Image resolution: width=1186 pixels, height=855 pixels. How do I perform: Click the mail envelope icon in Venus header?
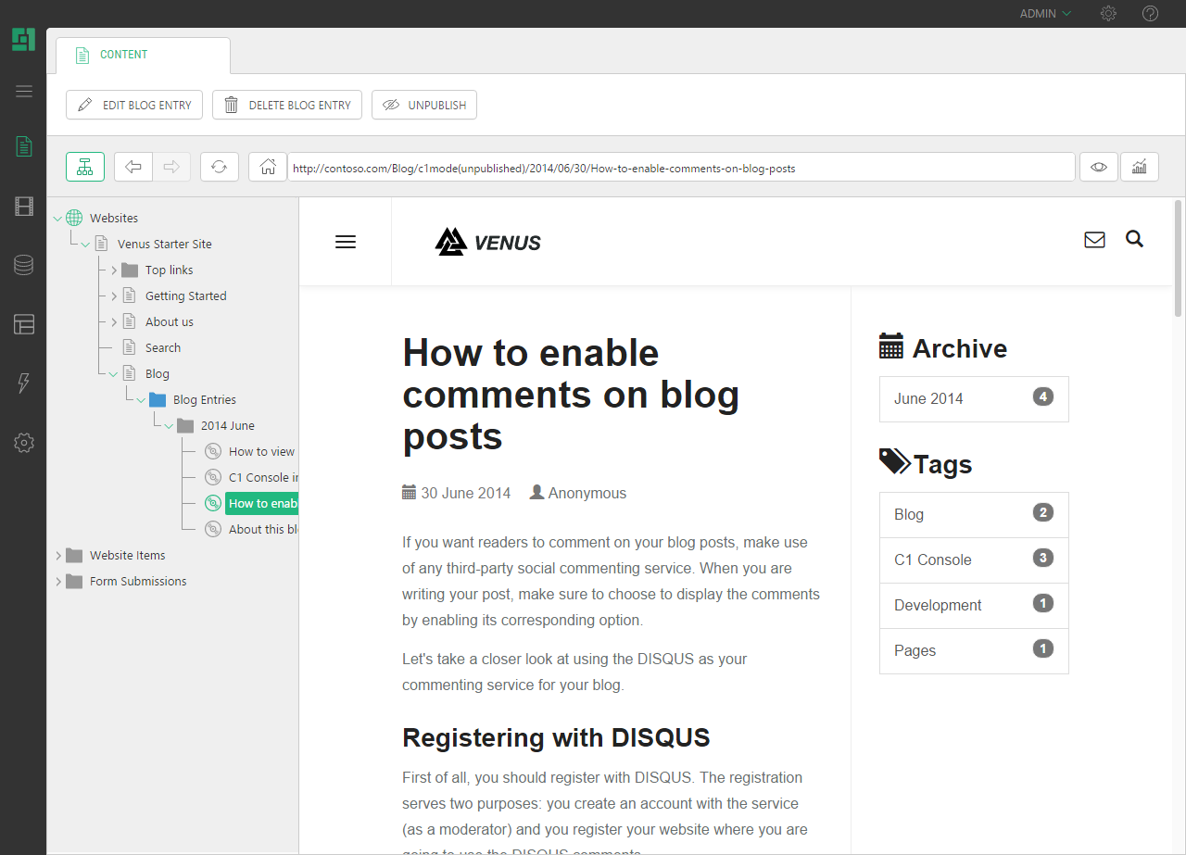coord(1094,240)
